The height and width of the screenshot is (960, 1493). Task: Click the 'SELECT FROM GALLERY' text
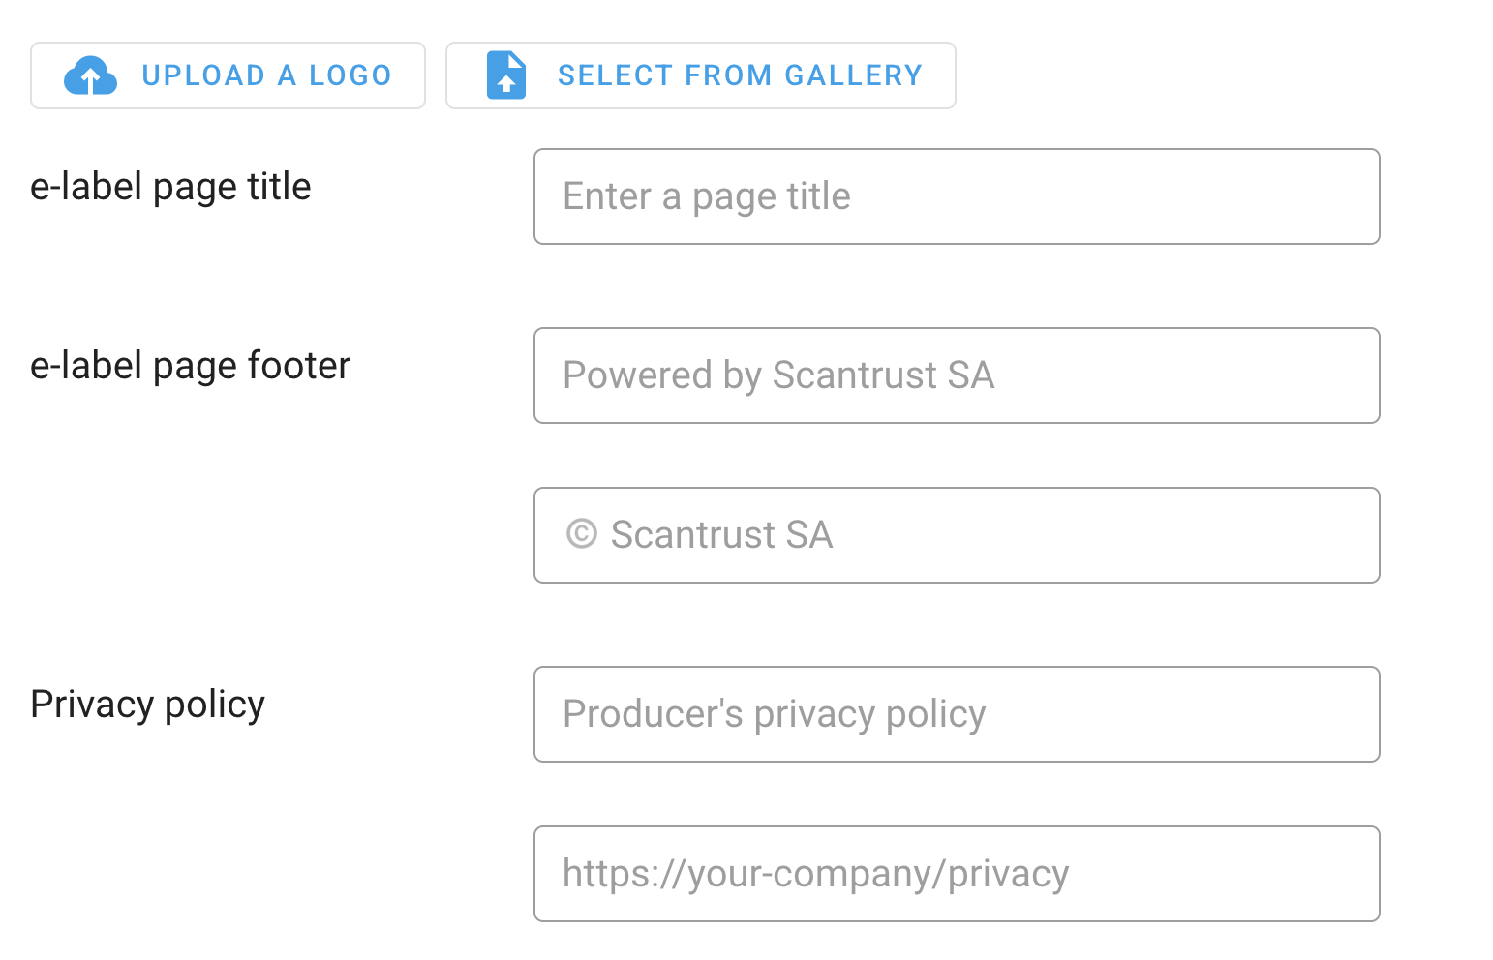tap(740, 75)
